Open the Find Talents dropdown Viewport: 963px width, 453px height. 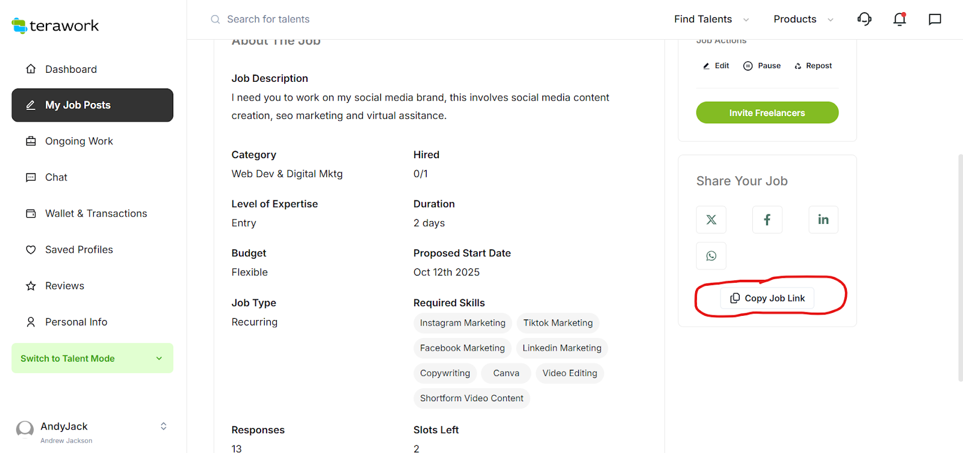coord(711,19)
